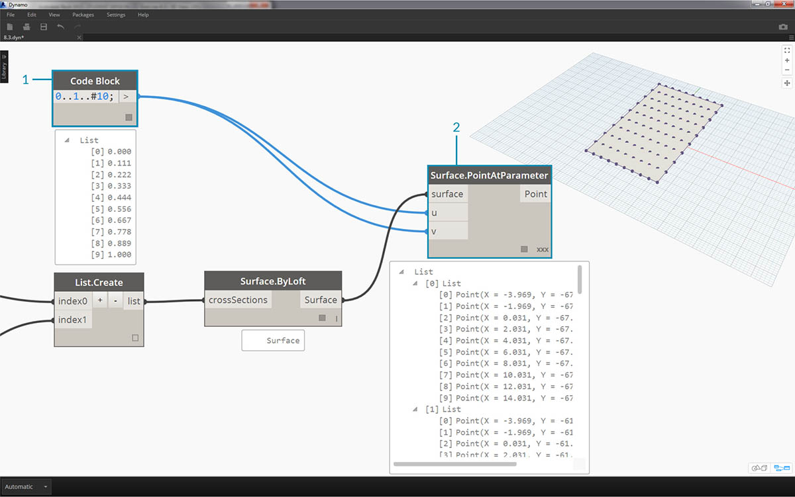Remove input with List.Create minus button

(x=115, y=300)
